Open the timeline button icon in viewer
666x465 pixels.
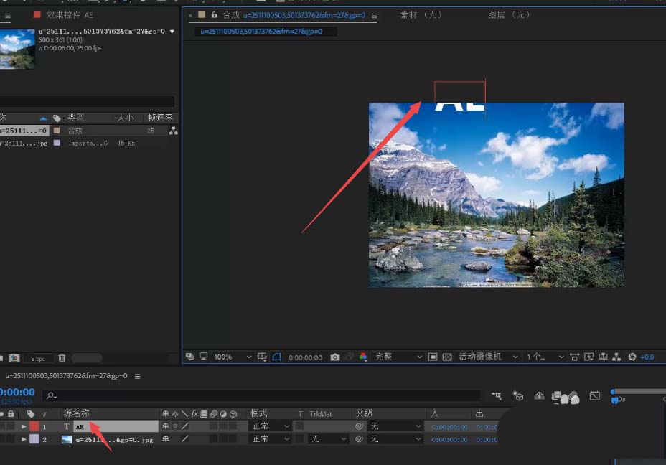click(x=603, y=357)
